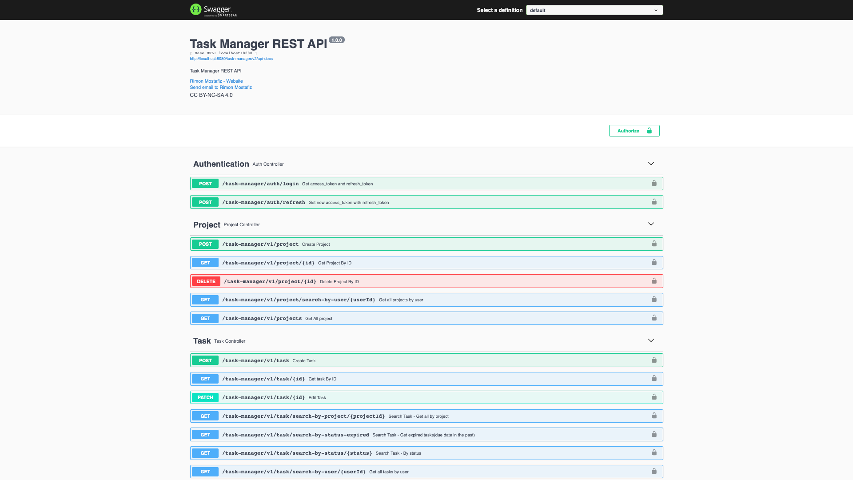
Task: Click lock icon on search-by-status-expired row
Action: 654,434
